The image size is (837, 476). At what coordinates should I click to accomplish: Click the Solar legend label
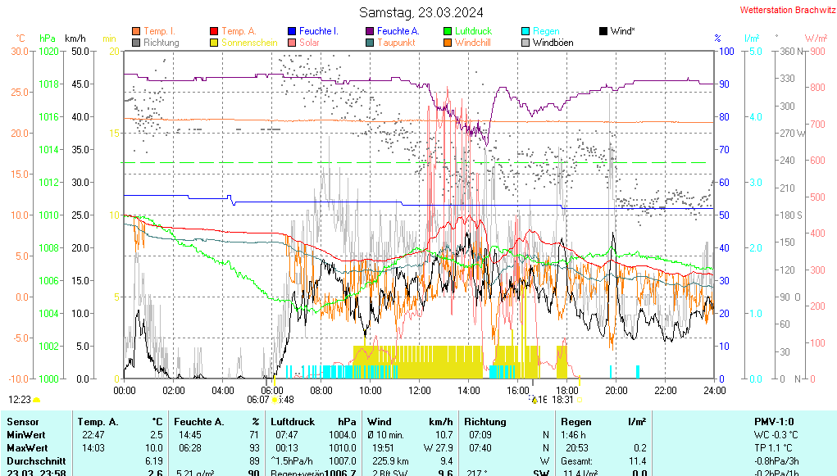pos(309,43)
